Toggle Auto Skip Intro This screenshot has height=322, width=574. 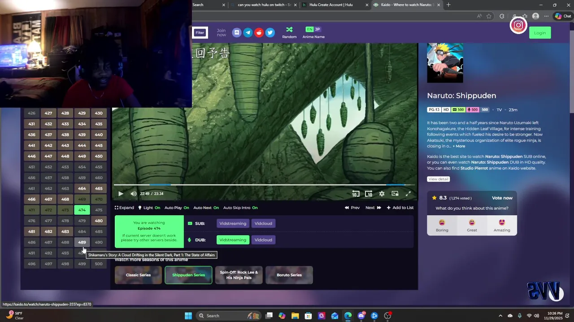click(x=240, y=208)
